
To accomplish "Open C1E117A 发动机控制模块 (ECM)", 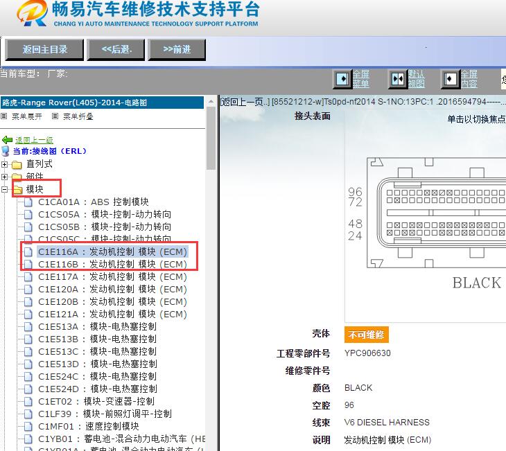I will 112,277.
